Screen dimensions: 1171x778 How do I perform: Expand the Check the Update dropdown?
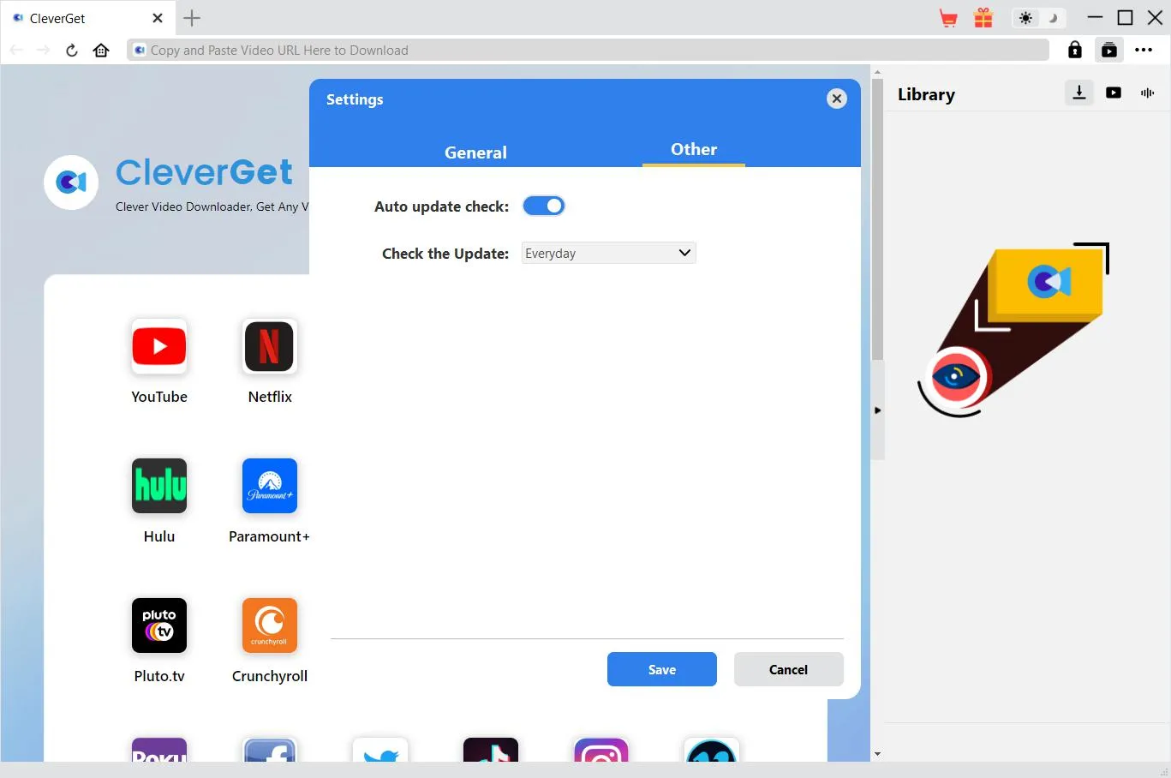pos(608,253)
